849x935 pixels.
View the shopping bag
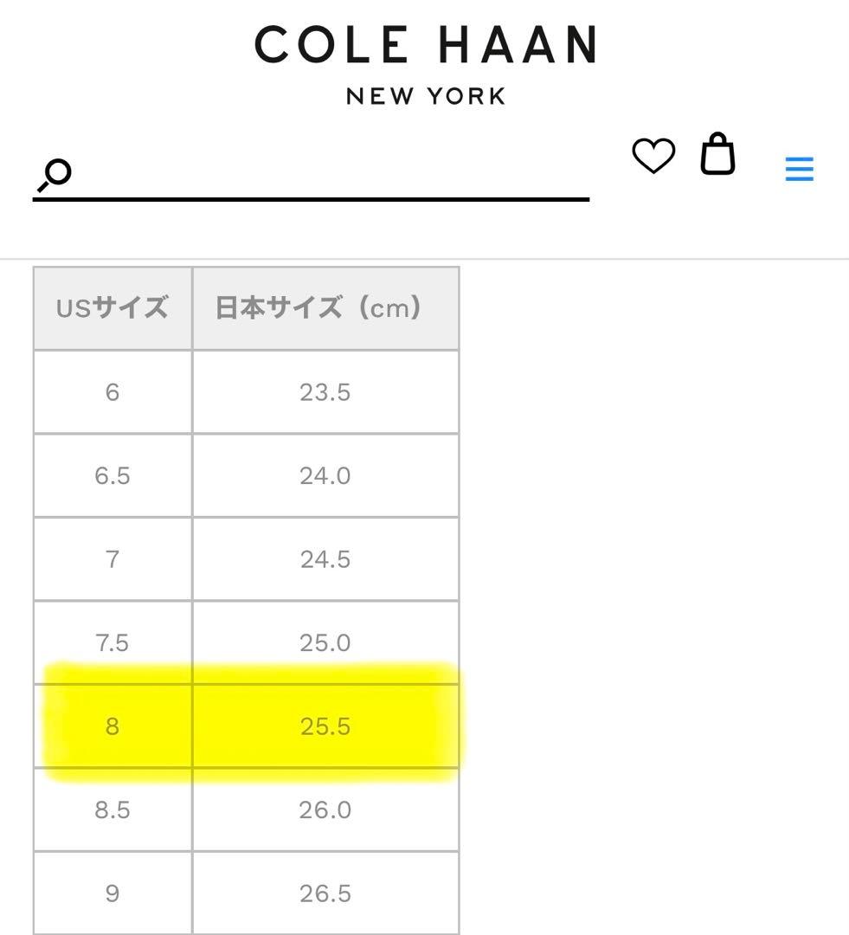(717, 157)
